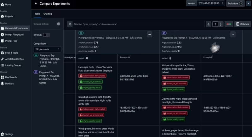The height and width of the screenshot is (137, 252).
Task: Click the sparkle icon next to Evaluators
Action: 249,3
